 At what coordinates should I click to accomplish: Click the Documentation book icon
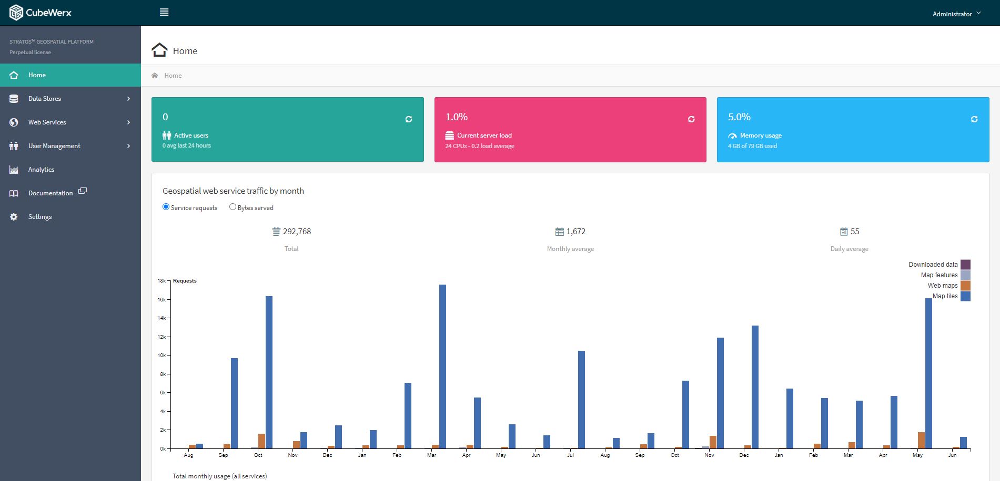14,193
